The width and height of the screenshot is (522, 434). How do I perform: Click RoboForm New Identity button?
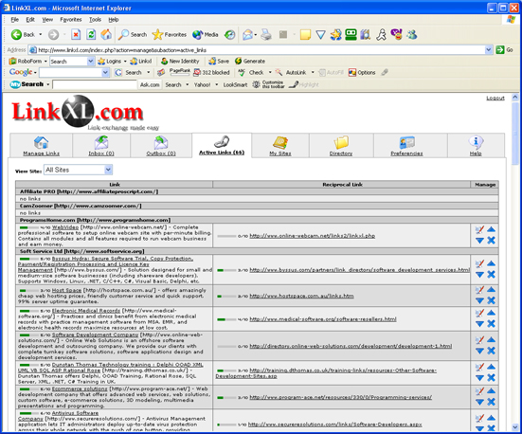coord(180,62)
